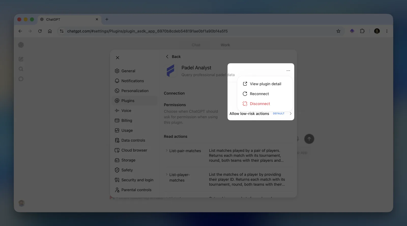
Task: Go Back to the plugins list
Action: click(x=173, y=57)
